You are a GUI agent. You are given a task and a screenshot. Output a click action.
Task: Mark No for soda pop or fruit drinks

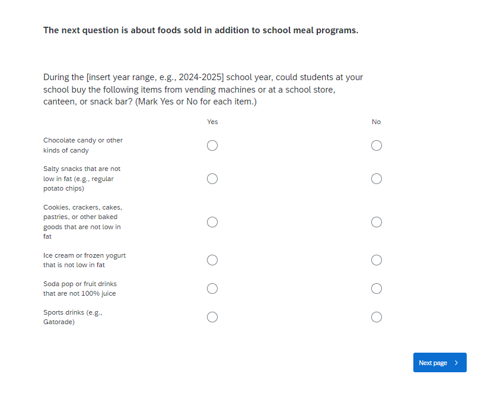377,289
